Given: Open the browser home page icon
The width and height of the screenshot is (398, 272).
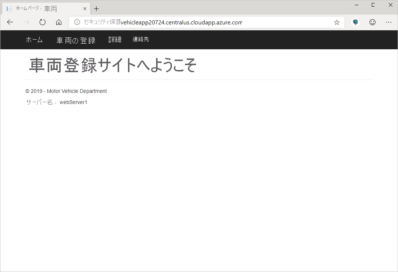Looking at the screenshot, I should pos(59,22).
